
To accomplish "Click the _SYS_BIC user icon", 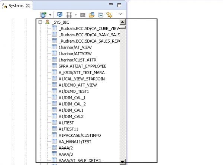I will [x=47, y=22].
